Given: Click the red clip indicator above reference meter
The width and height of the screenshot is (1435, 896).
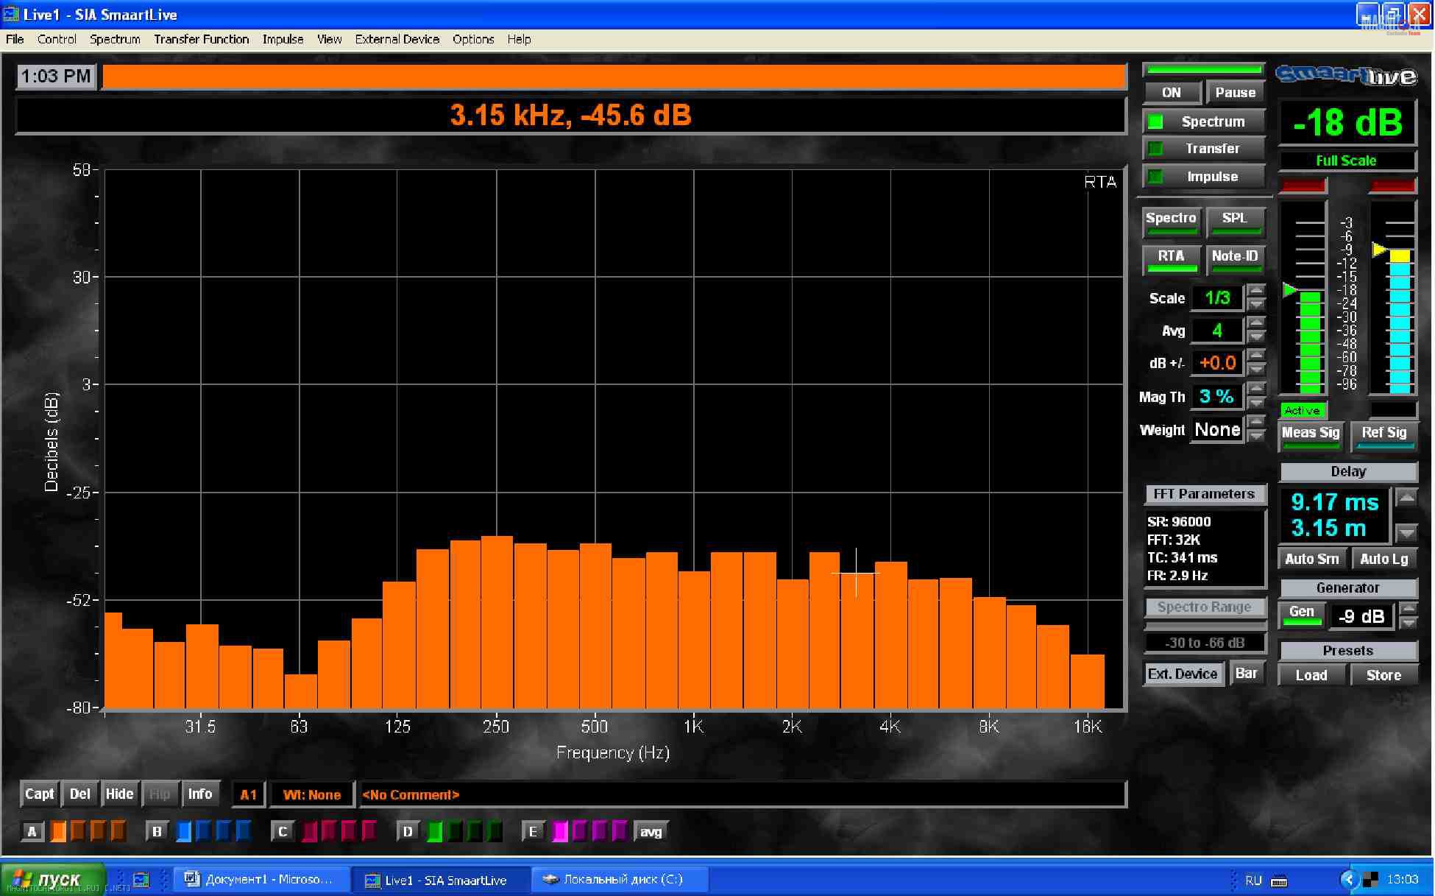Looking at the screenshot, I should (1392, 186).
